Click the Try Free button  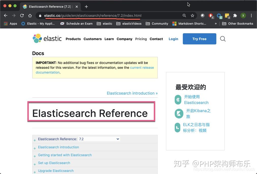199,39
